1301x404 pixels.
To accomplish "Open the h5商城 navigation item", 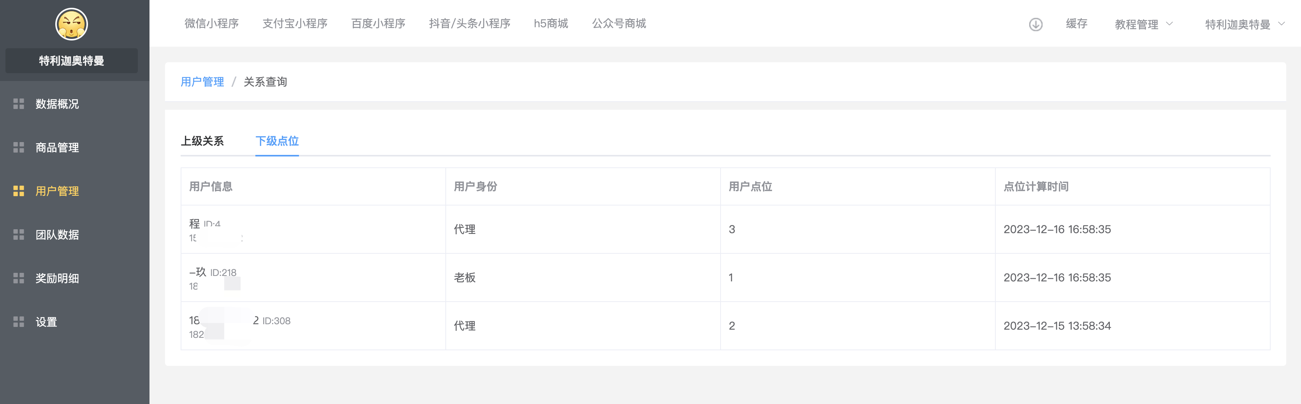I will click(x=550, y=24).
